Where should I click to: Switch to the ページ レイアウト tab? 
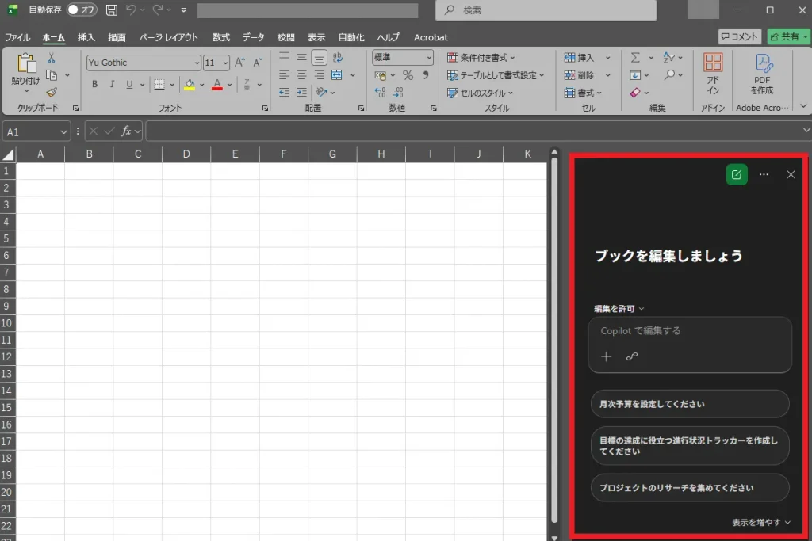(169, 37)
